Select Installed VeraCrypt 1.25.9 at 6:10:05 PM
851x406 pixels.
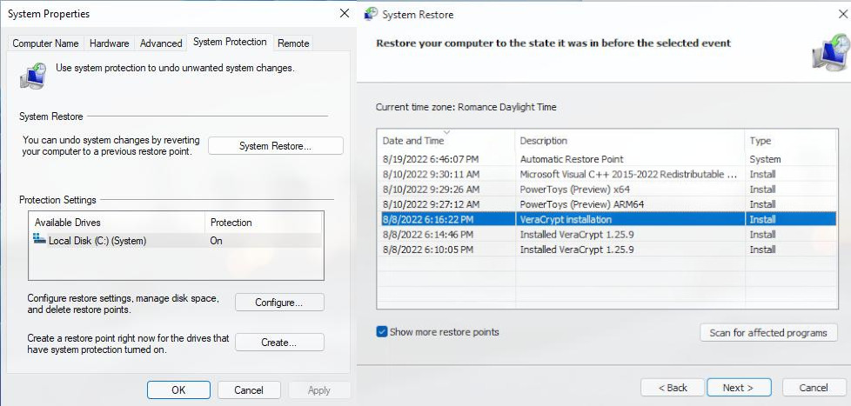606,250
